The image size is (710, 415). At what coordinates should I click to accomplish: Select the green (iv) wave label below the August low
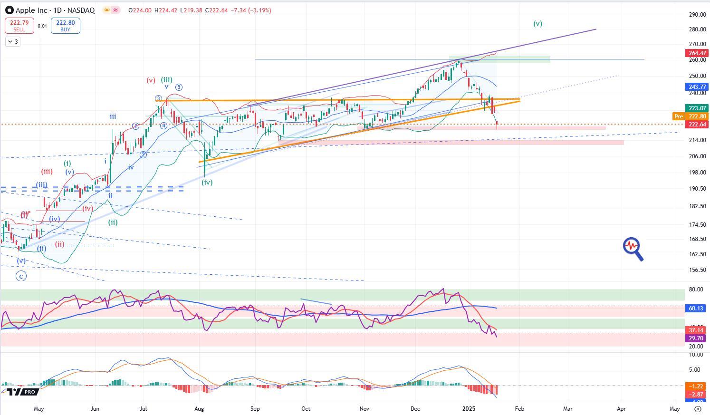(207, 182)
